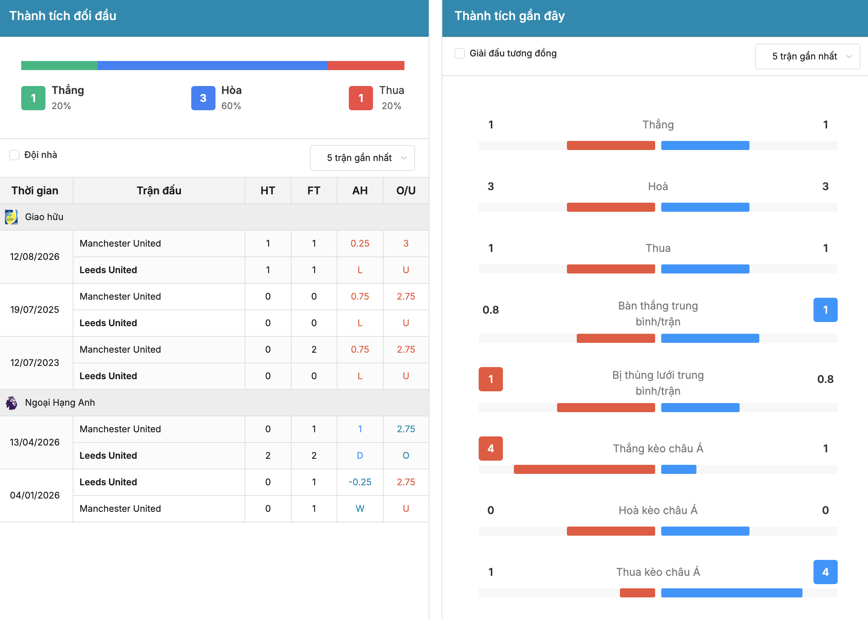This screenshot has height=619, width=868.
Task: Open head-to-head 5 trận gần nhất dropdown
Action: [362, 158]
